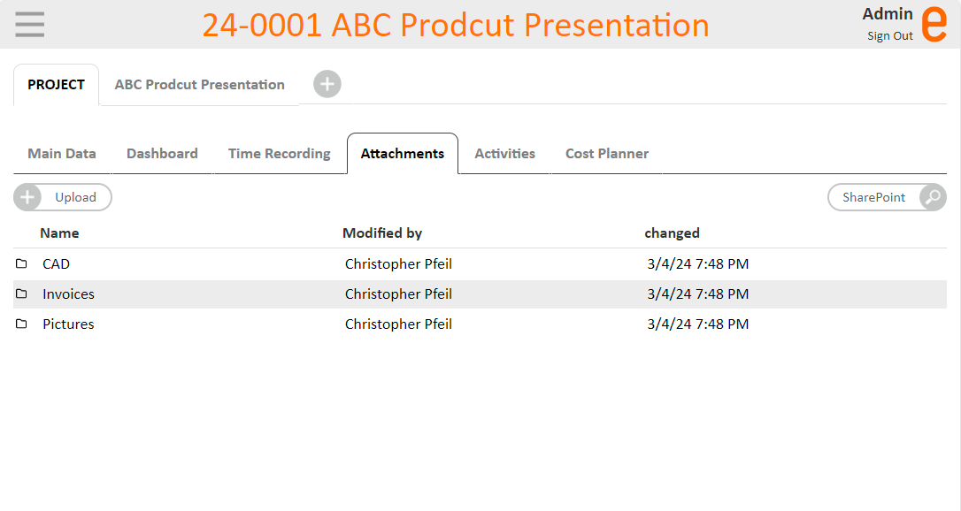
Task: Switch to the ABC Prodcut Presentation tab
Action: pos(200,85)
